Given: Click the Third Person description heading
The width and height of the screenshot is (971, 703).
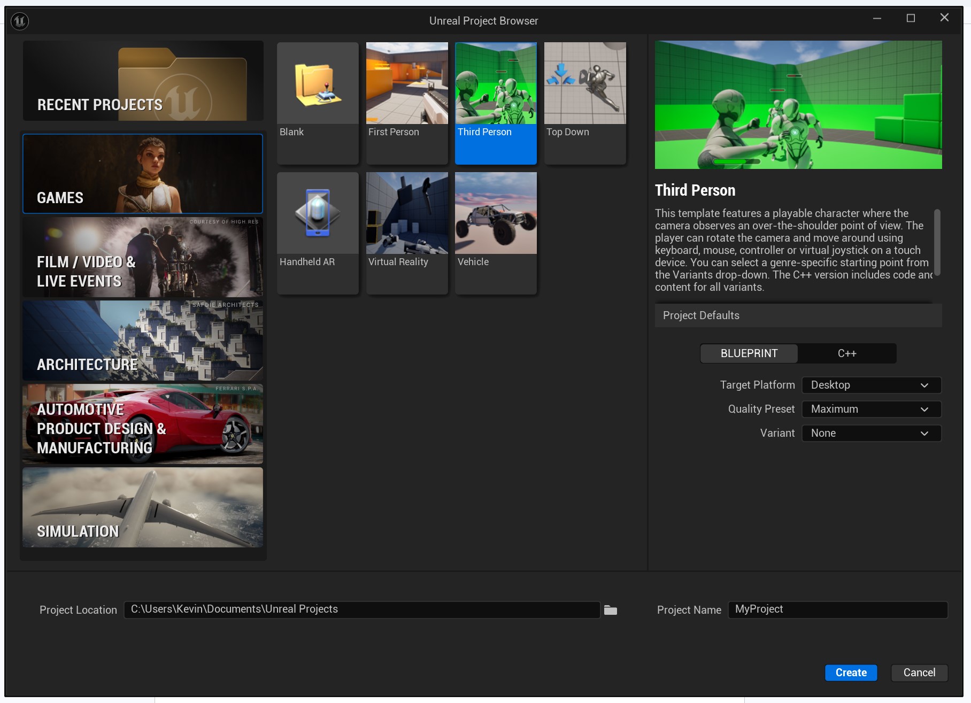Looking at the screenshot, I should (695, 190).
